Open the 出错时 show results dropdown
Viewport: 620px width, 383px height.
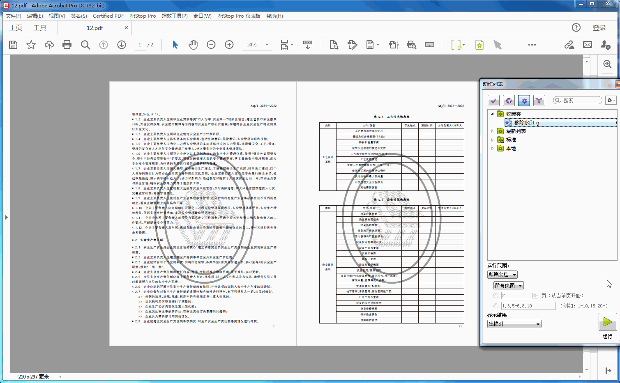pos(514,324)
